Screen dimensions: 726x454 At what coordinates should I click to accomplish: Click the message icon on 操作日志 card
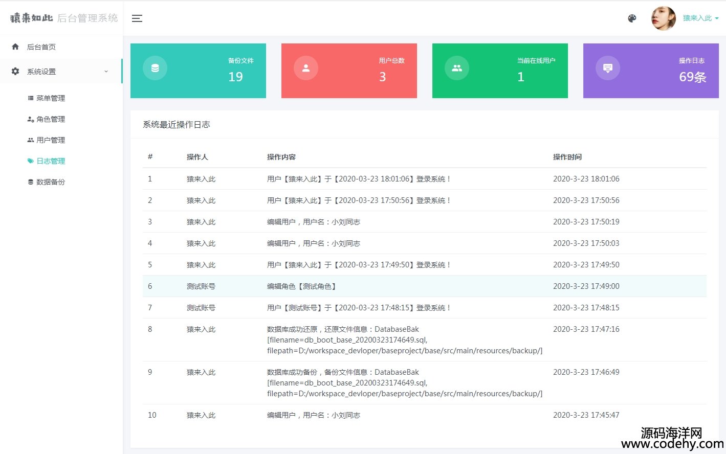pyautogui.click(x=608, y=68)
